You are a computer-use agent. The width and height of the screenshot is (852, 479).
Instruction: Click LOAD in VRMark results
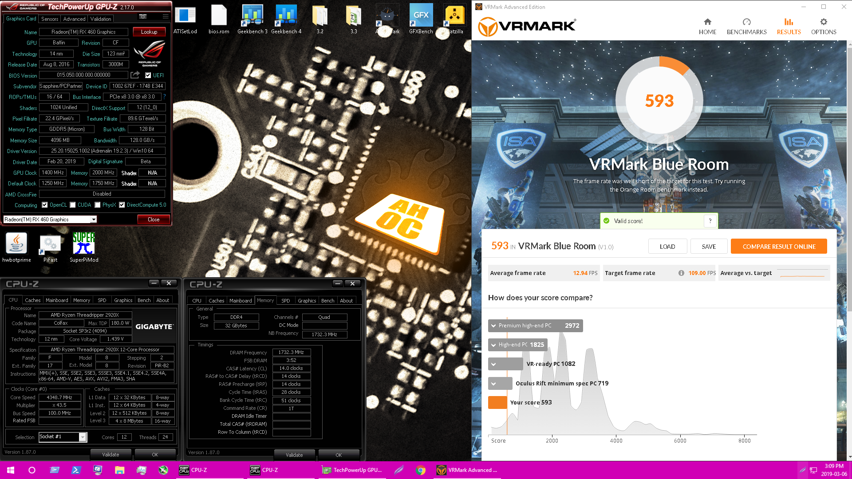pyautogui.click(x=667, y=247)
